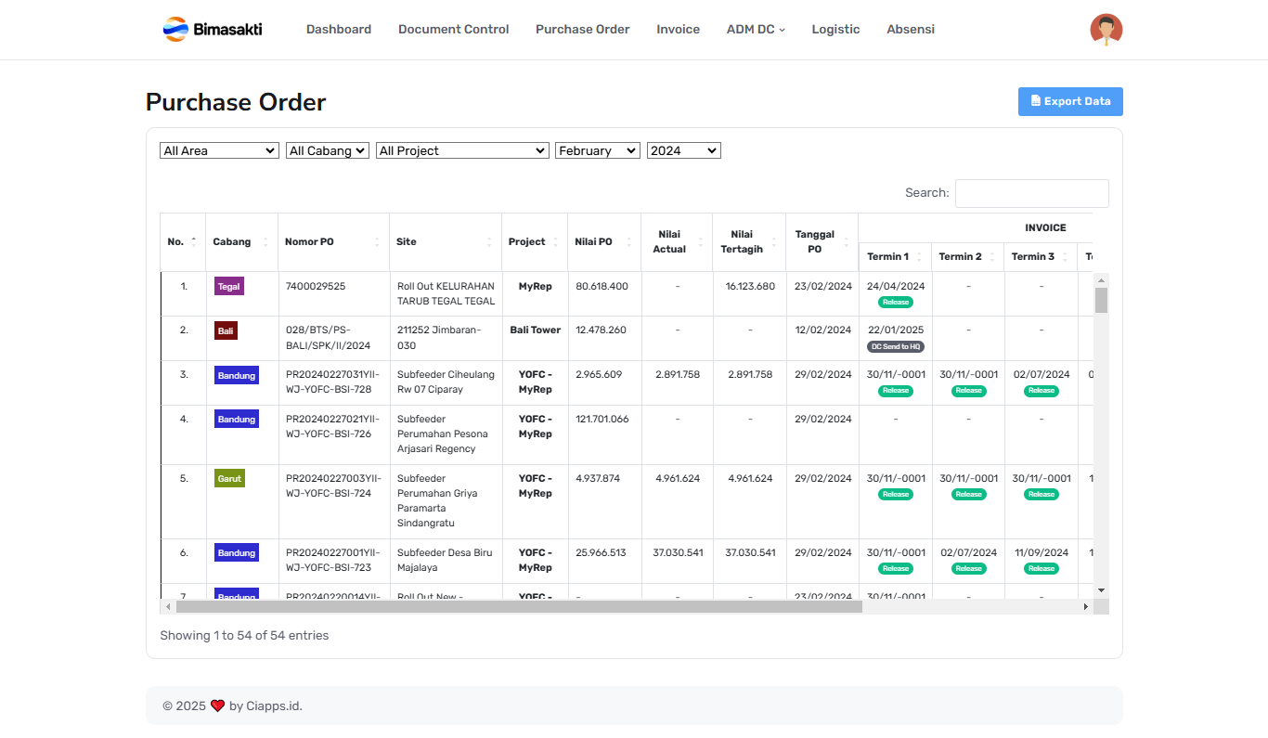Open the All Cabang filter dropdown
This screenshot has width=1268, height=738.
point(328,150)
